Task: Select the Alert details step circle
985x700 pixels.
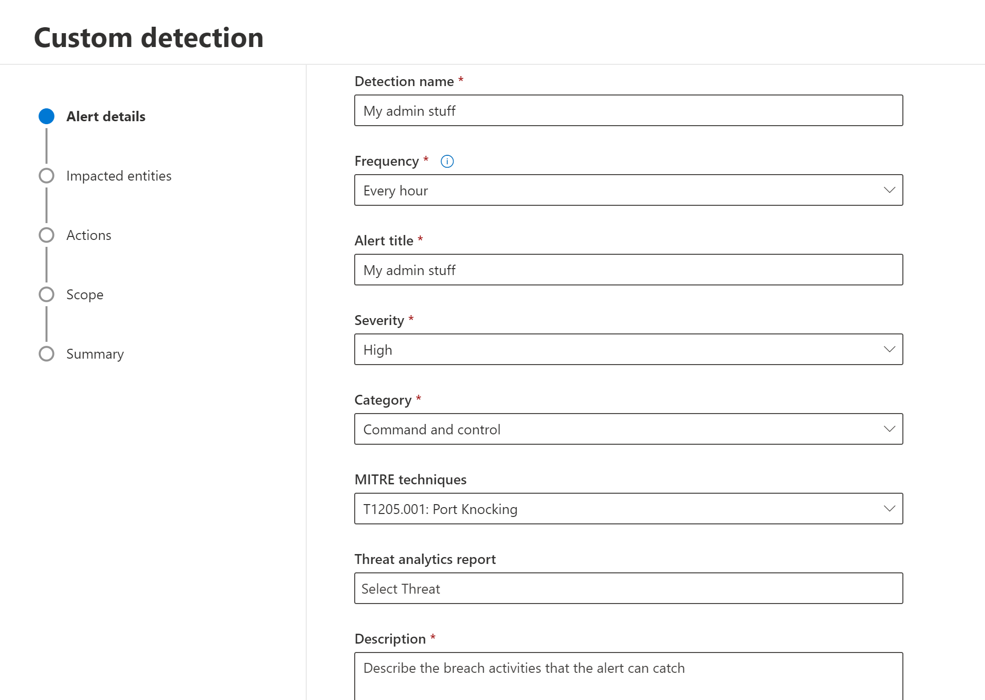Action: [47, 116]
